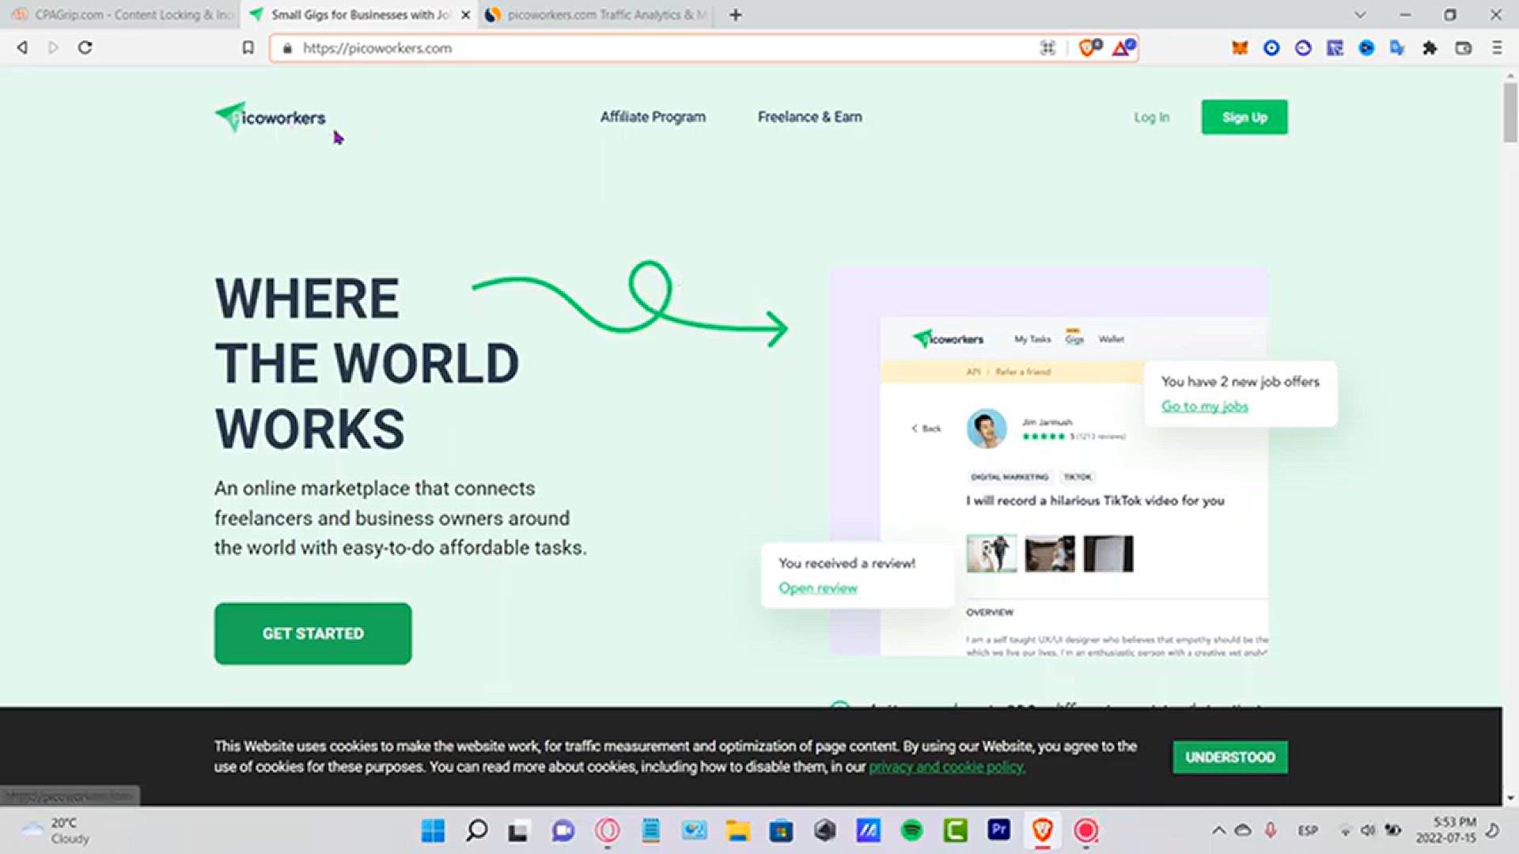This screenshot has height=854, width=1519.
Task: Open the MetaMask fox extension
Action: (x=1240, y=48)
